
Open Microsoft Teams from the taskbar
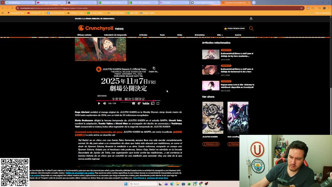[x=166, y=184]
